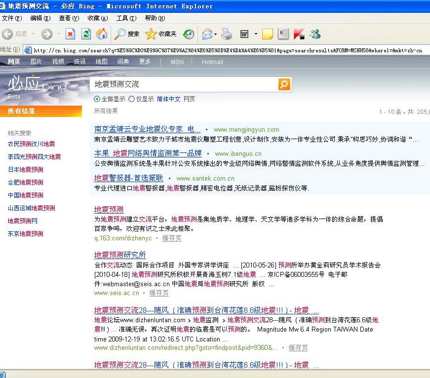Open related search 地震预测网
The image size is (430, 378).
point(23,221)
